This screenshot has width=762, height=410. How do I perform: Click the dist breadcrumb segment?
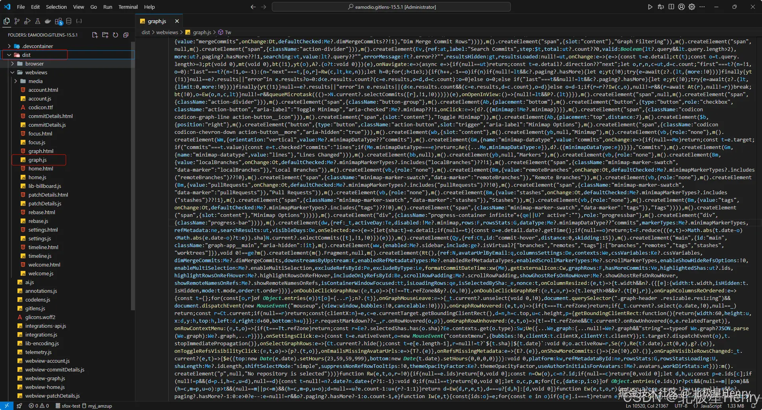click(146, 32)
